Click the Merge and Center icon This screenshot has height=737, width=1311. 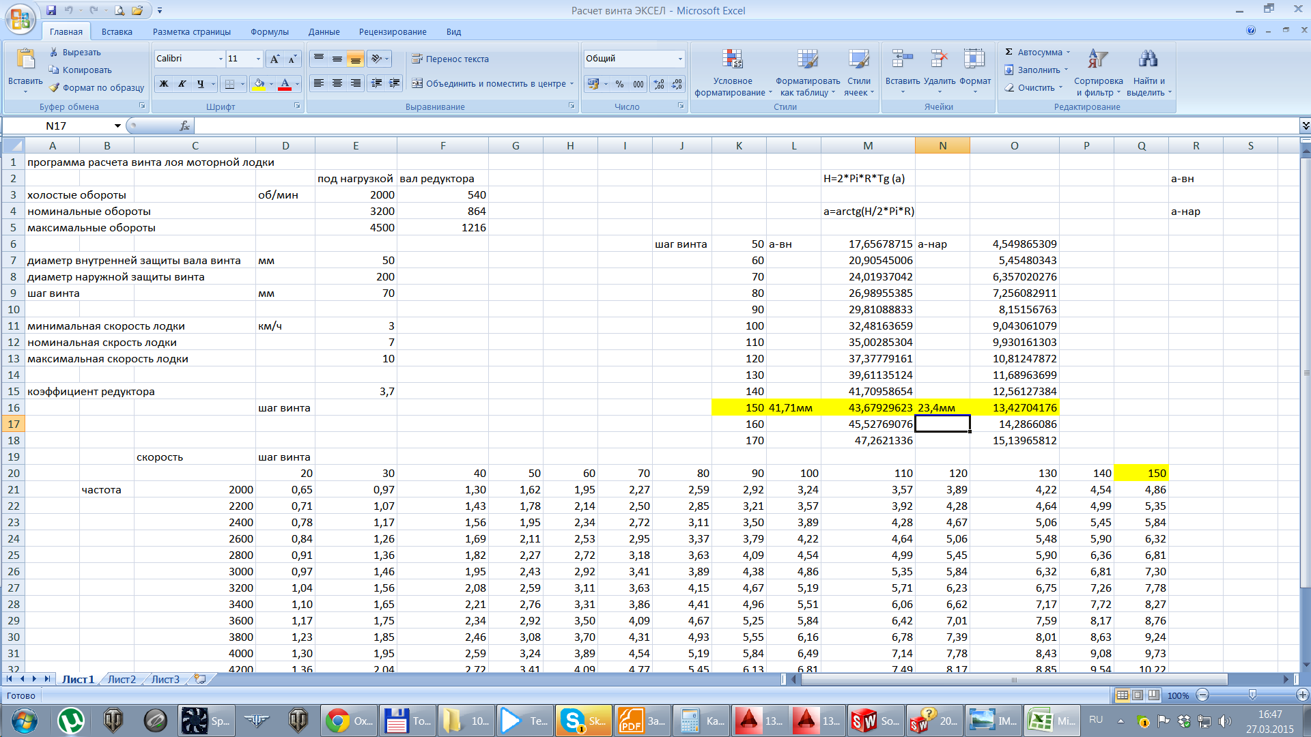click(x=417, y=83)
